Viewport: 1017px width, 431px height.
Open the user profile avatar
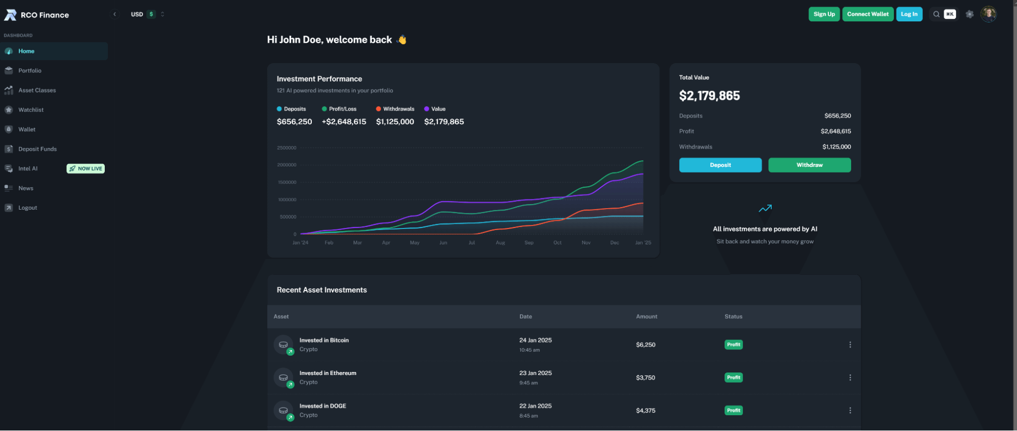(988, 14)
